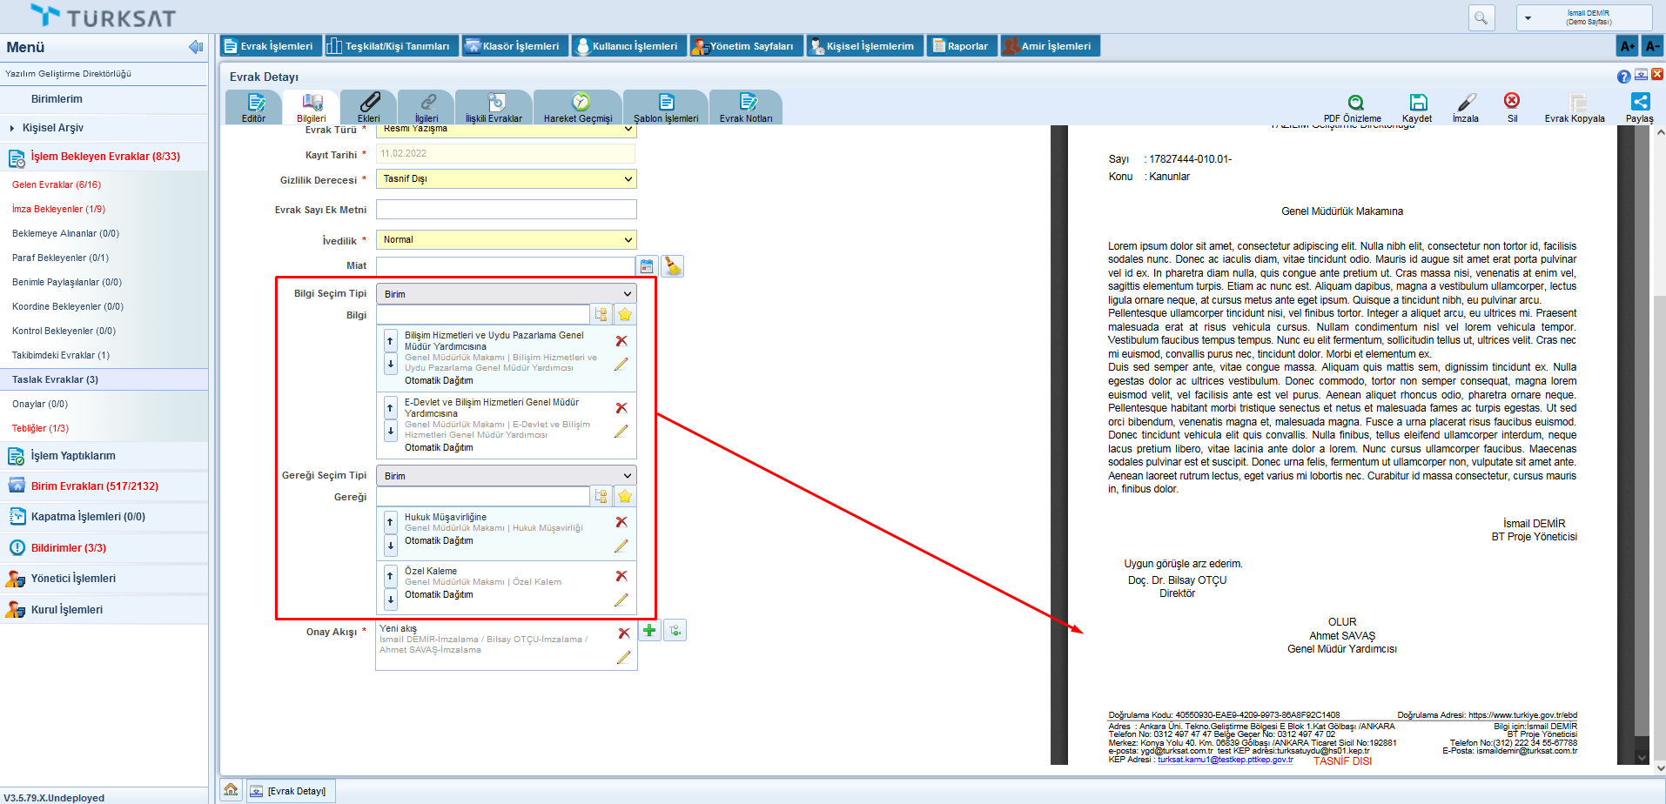The width and height of the screenshot is (1666, 804).
Task: Open Gelen Evraklar (6/16) link
Action: click(x=57, y=184)
